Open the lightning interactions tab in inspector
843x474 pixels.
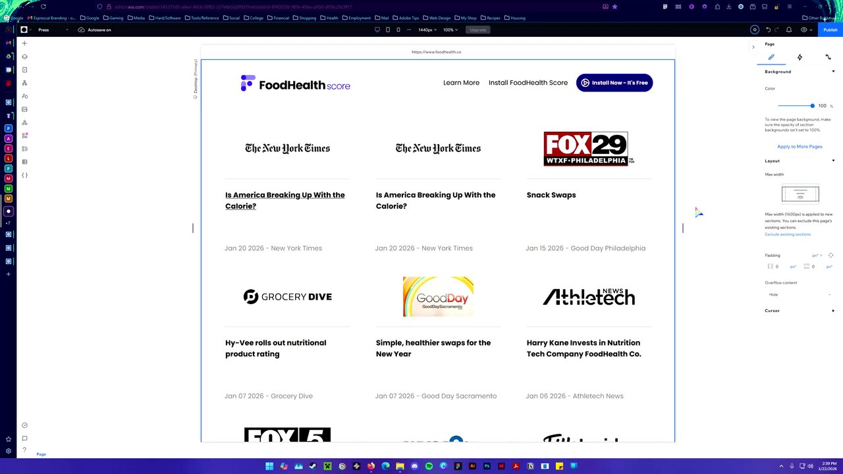(800, 57)
